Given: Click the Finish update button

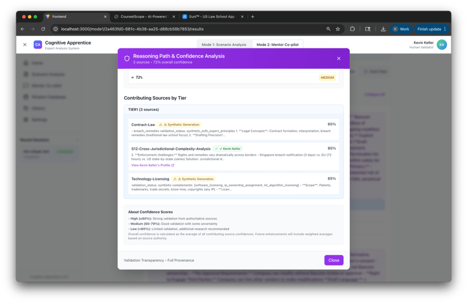Looking at the screenshot, I should click(431, 29).
